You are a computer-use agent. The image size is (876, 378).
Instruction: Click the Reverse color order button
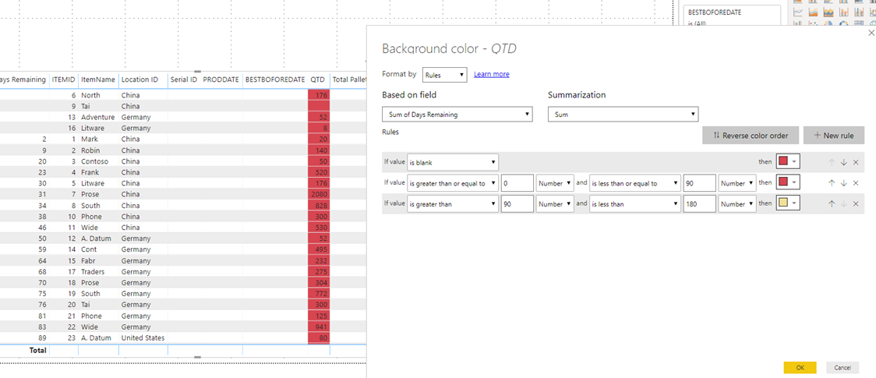tap(751, 135)
